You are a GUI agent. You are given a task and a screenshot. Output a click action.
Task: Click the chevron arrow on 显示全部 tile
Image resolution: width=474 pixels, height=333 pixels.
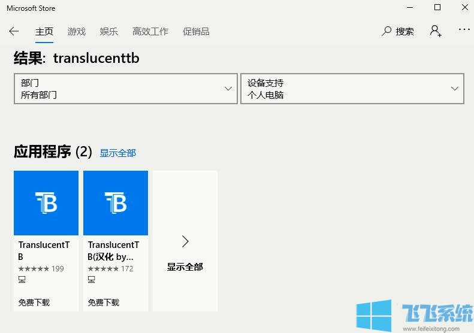tap(185, 241)
